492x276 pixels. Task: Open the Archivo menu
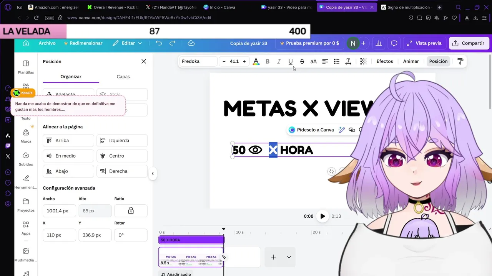tap(47, 43)
